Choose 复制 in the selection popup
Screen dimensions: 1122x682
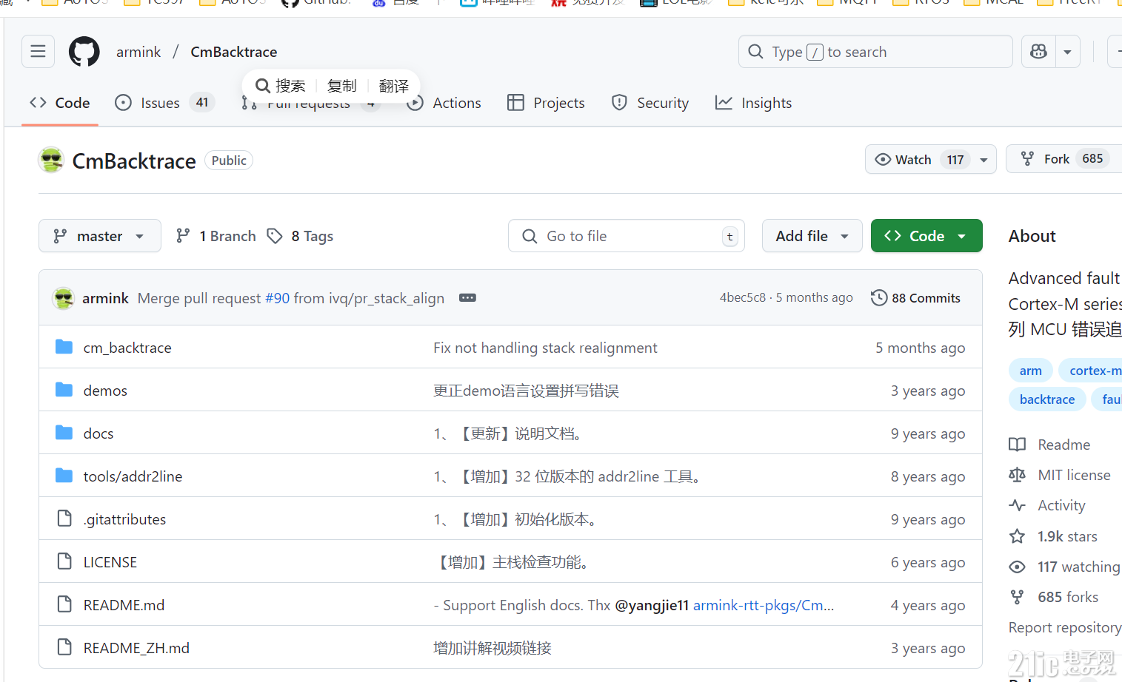coord(341,86)
